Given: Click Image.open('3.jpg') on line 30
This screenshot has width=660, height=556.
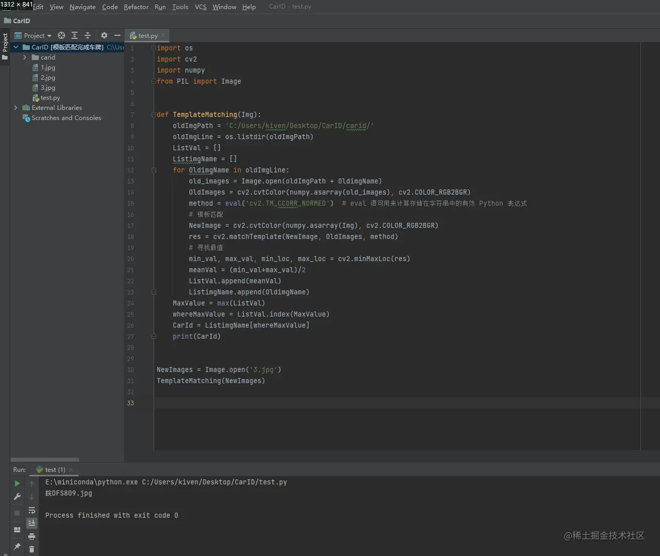Looking at the screenshot, I should pos(243,370).
